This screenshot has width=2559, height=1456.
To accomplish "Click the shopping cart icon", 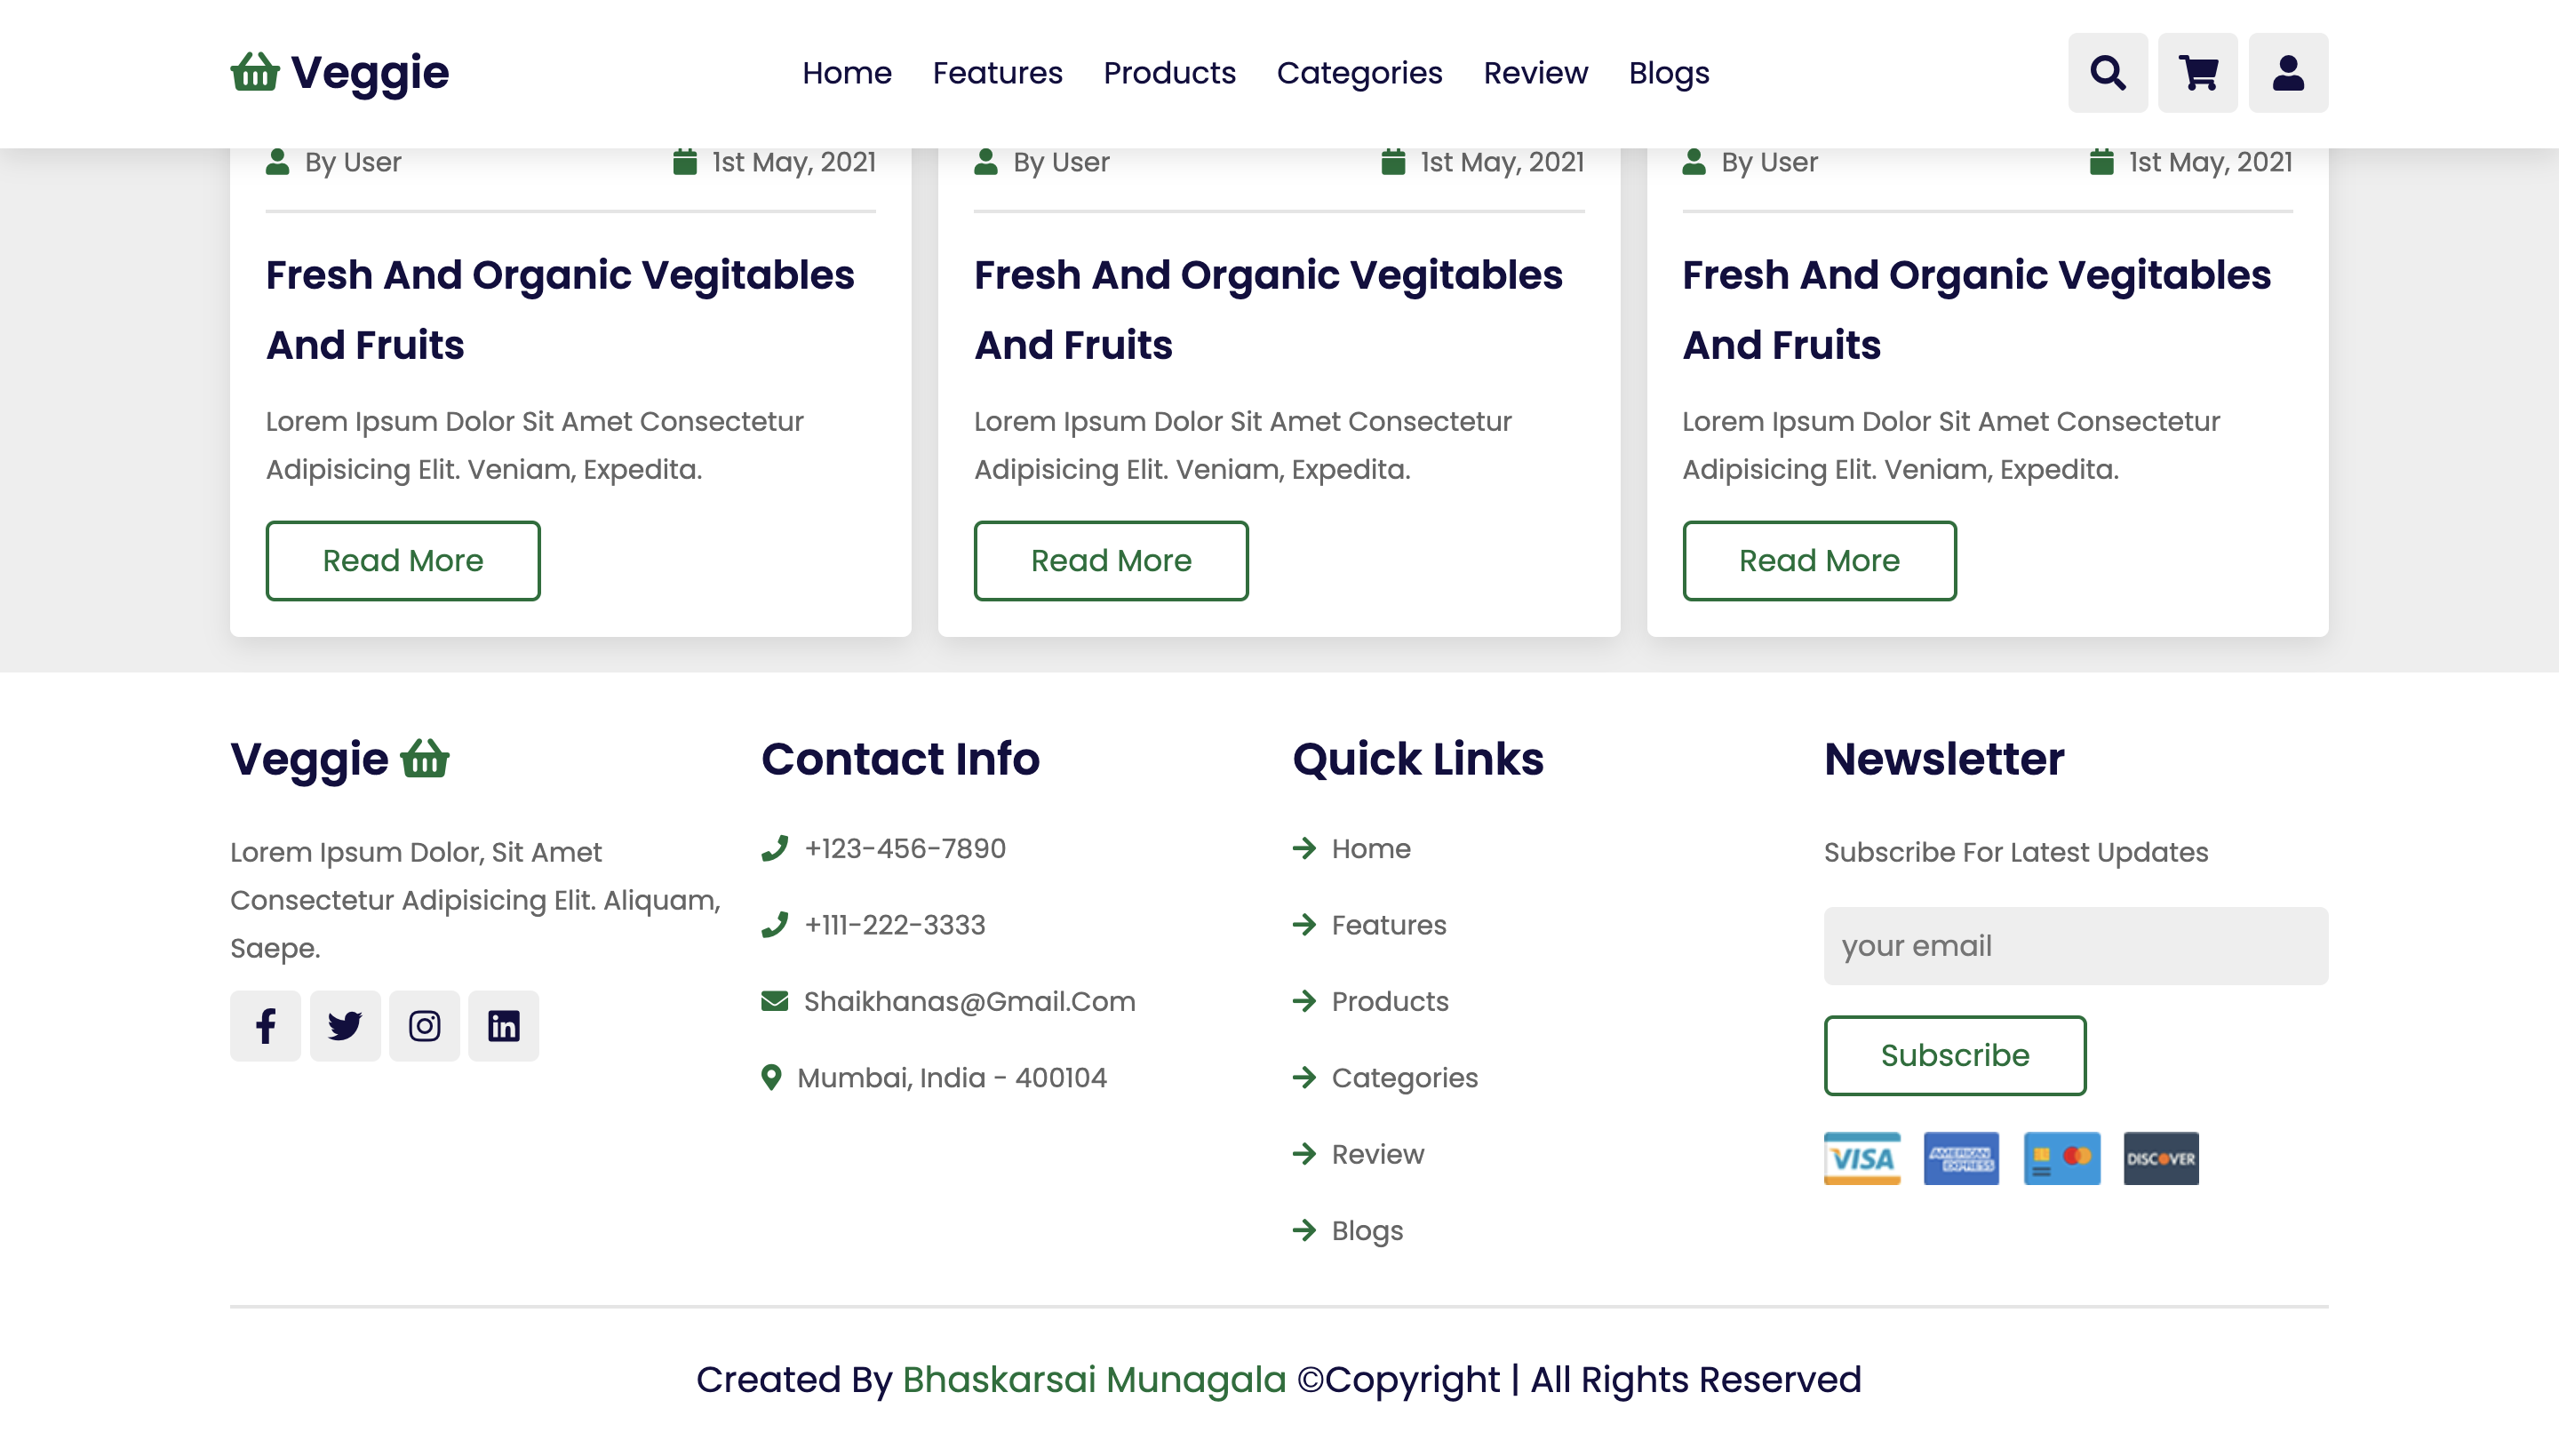I will pos(2197,72).
